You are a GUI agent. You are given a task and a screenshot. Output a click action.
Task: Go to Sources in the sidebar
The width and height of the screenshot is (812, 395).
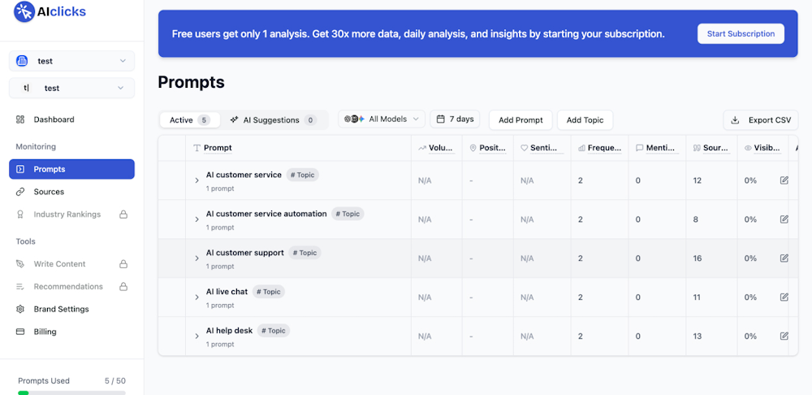click(49, 192)
